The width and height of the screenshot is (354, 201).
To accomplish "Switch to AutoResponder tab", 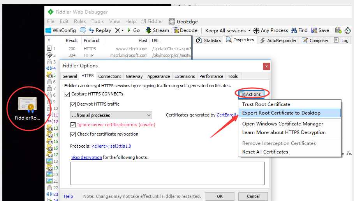I will (278, 41).
